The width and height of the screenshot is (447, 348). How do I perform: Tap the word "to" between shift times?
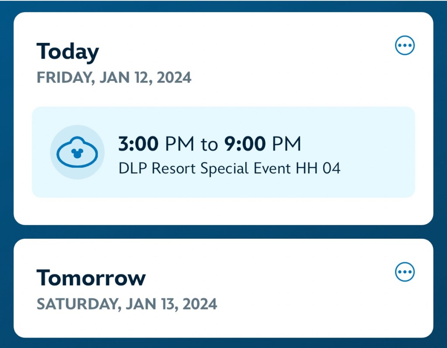(x=209, y=144)
